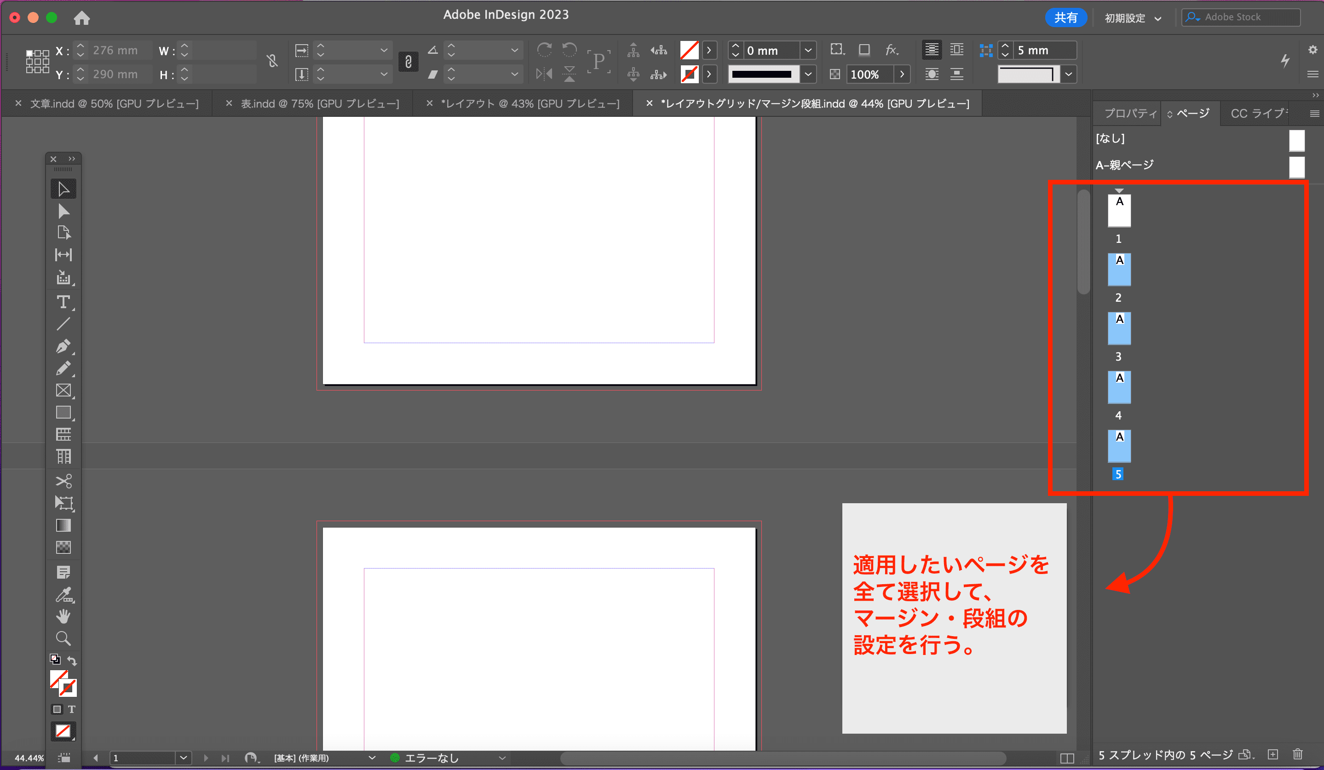
Task: Select the Pencil tool
Action: coord(63,368)
